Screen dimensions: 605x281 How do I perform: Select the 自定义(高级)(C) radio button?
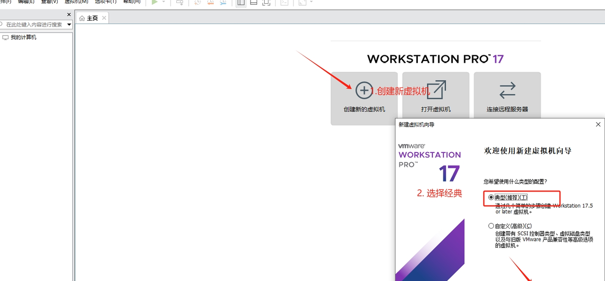pos(491,226)
